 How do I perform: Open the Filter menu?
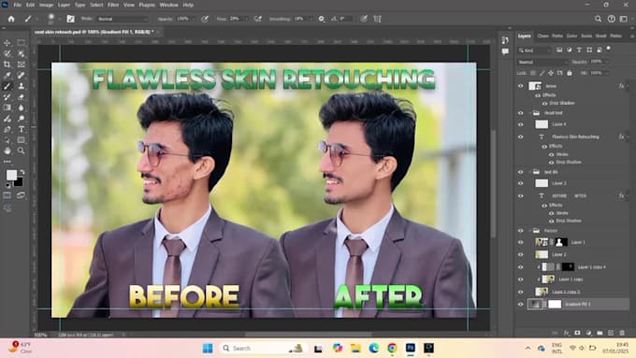pyautogui.click(x=113, y=5)
